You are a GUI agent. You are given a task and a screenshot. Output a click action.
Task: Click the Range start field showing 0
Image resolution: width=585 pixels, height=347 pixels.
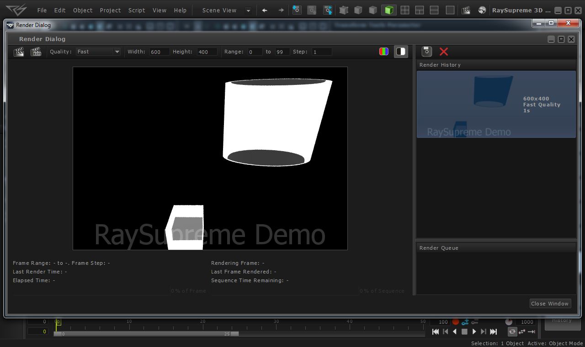coord(255,52)
